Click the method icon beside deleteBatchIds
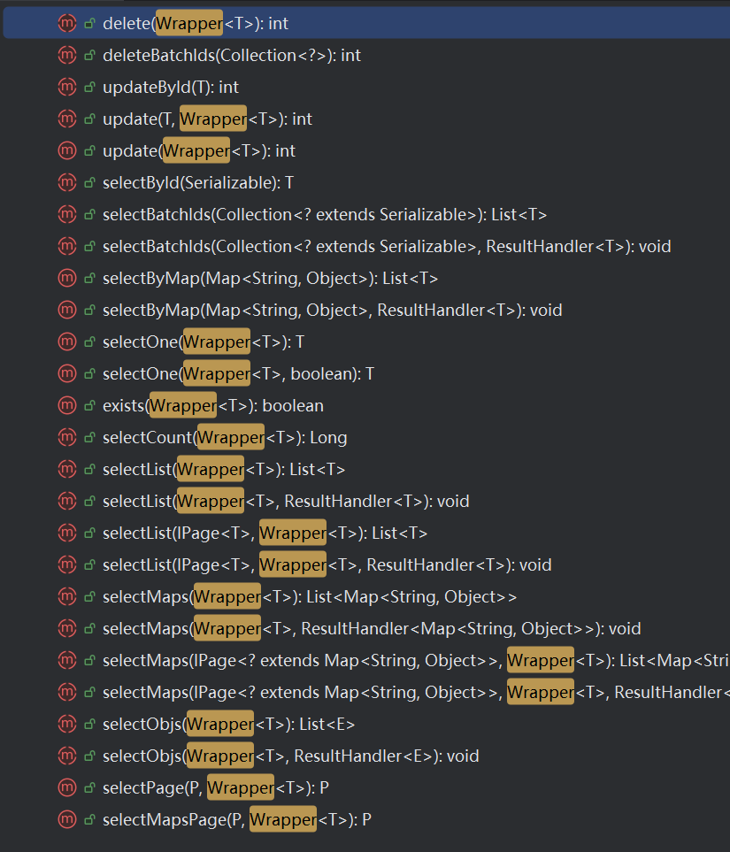 click(x=67, y=55)
